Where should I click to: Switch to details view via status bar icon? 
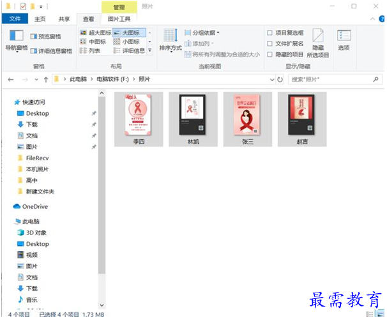370,314
